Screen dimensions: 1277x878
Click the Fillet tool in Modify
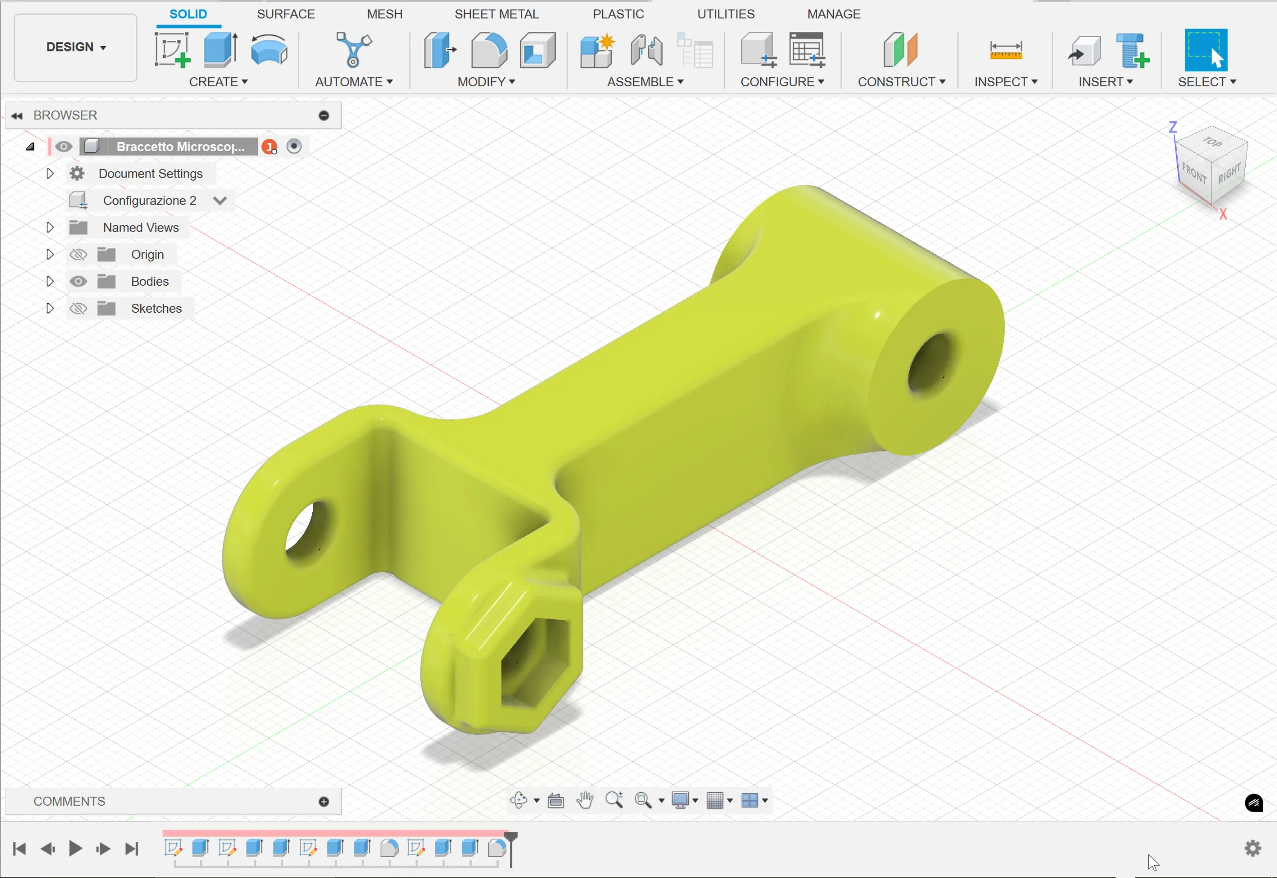coord(488,49)
